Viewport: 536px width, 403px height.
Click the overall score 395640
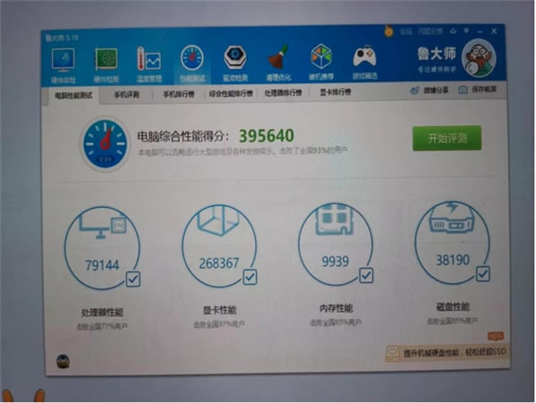pyautogui.click(x=267, y=135)
